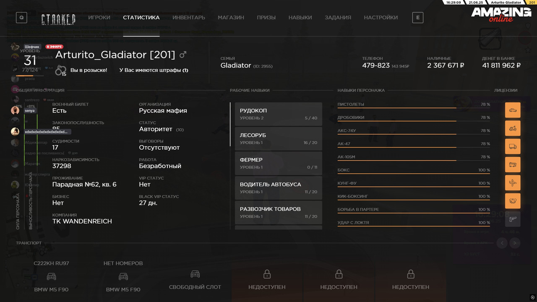Go to the ПРИЗЫ tab
The image size is (537, 302).
pyautogui.click(x=266, y=18)
